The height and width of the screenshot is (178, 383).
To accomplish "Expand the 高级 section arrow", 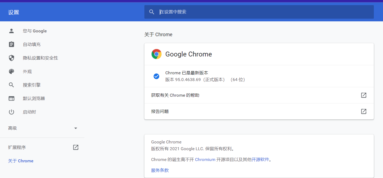I will 76,128.
